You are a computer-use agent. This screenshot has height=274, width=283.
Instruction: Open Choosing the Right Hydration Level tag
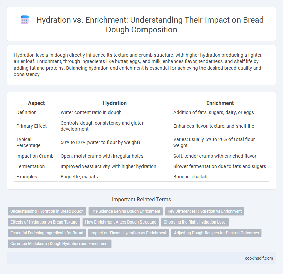pos(195,222)
